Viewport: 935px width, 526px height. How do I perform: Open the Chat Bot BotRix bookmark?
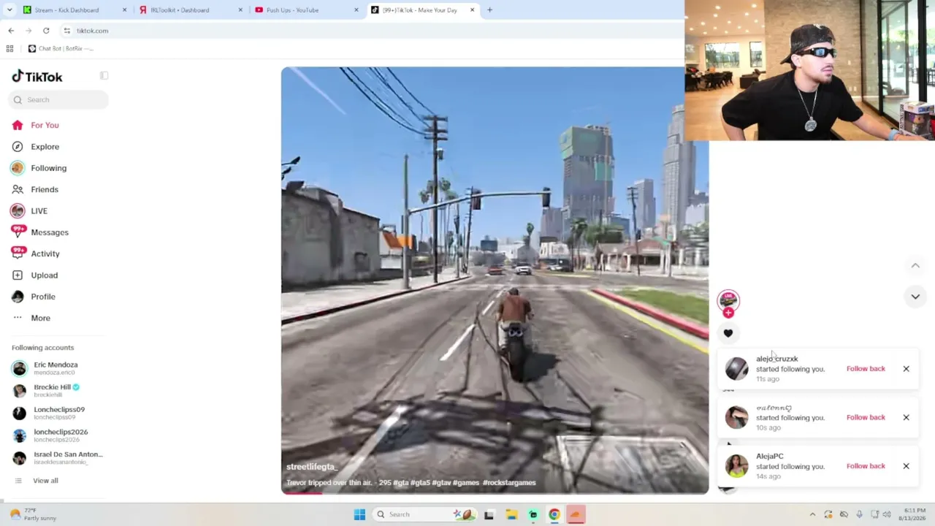click(61, 48)
